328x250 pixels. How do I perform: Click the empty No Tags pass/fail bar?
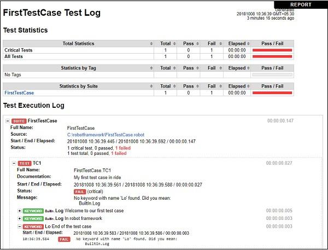tap(272, 74)
